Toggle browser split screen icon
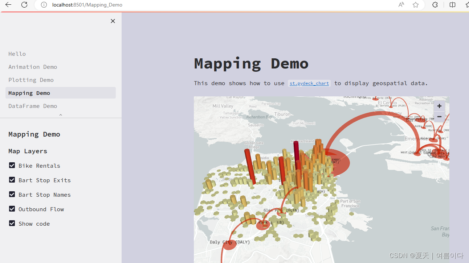469x263 pixels. pyautogui.click(x=452, y=5)
